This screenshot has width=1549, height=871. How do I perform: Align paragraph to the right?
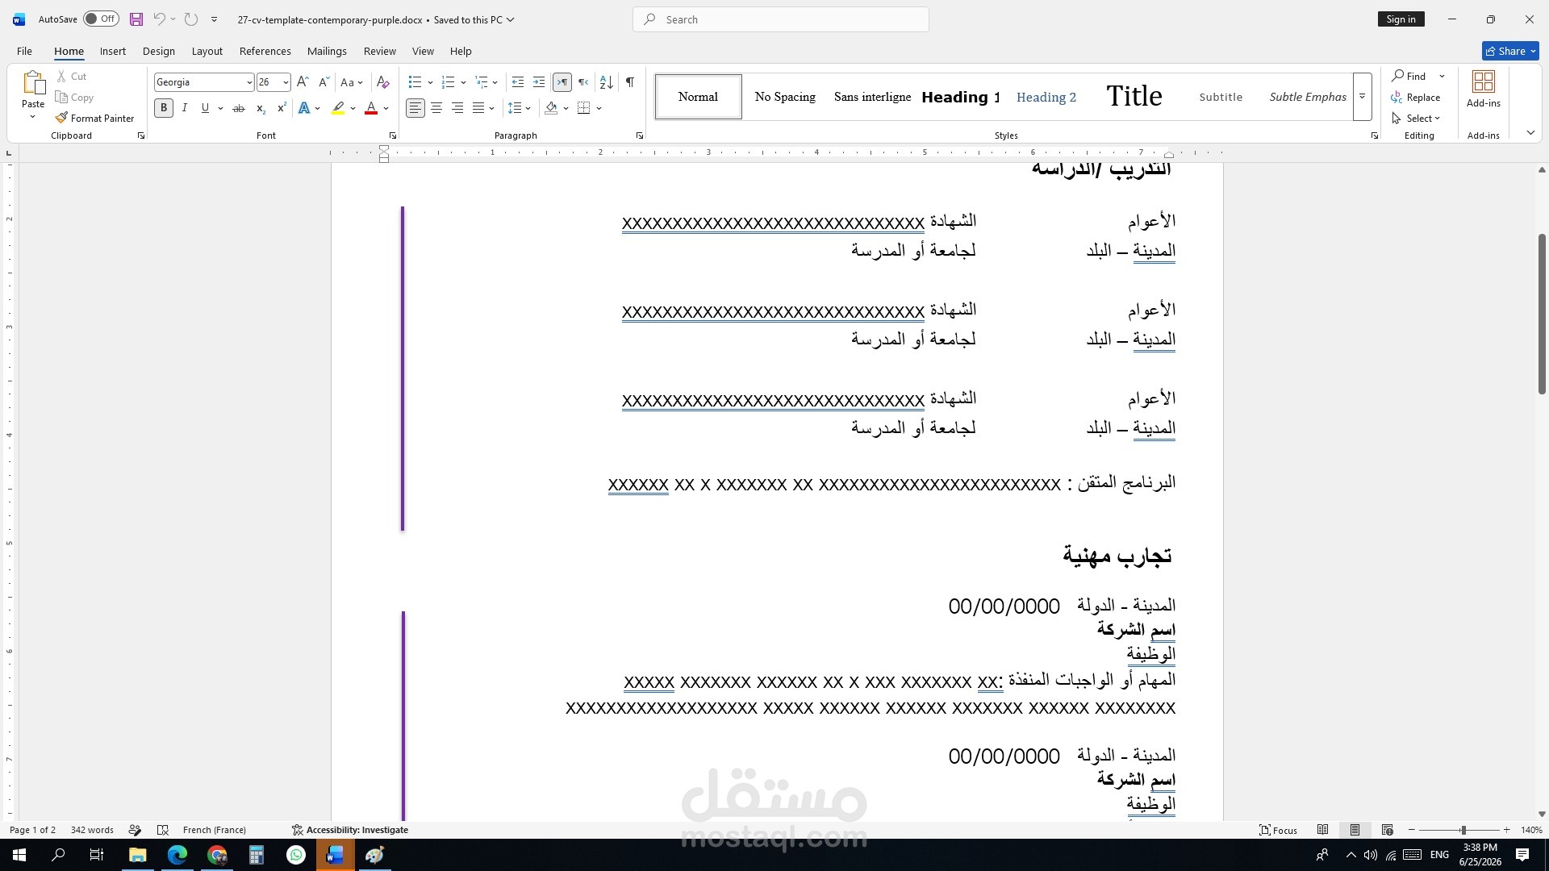pyautogui.click(x=457, y=108)
